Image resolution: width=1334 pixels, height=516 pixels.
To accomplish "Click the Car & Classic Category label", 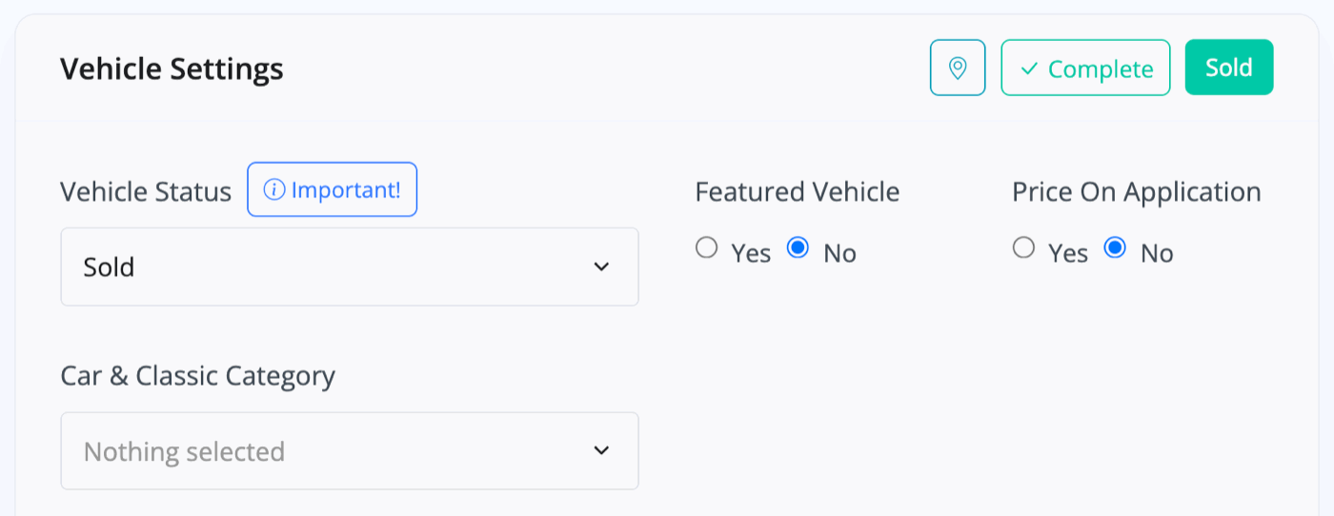I will (198, 376).
